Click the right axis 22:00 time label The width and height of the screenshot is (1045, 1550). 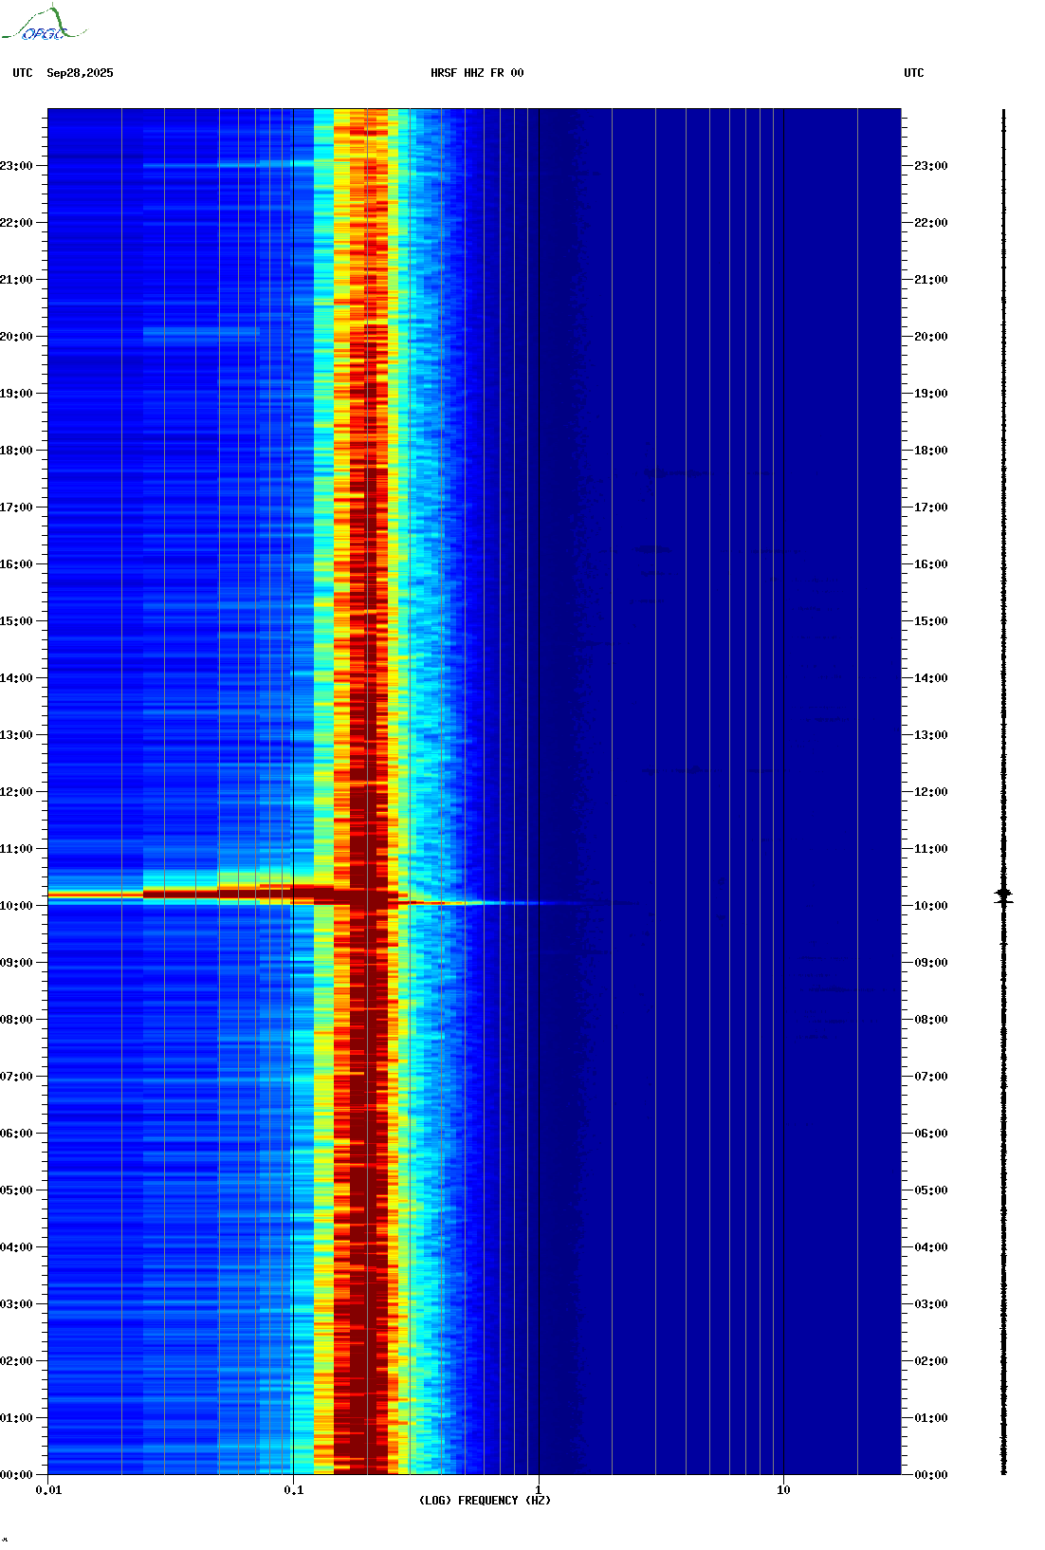[930, 223]
